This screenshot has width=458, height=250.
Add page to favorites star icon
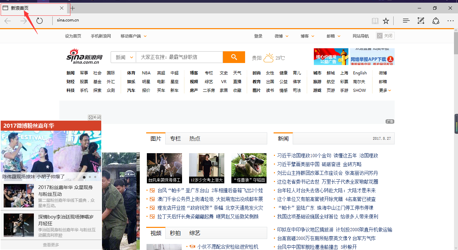pyautogui.click(x=386, y=21)
